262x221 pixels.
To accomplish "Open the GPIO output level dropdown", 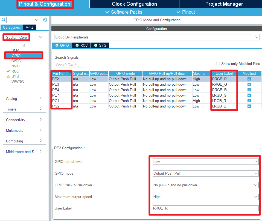I will click(206, 162).
